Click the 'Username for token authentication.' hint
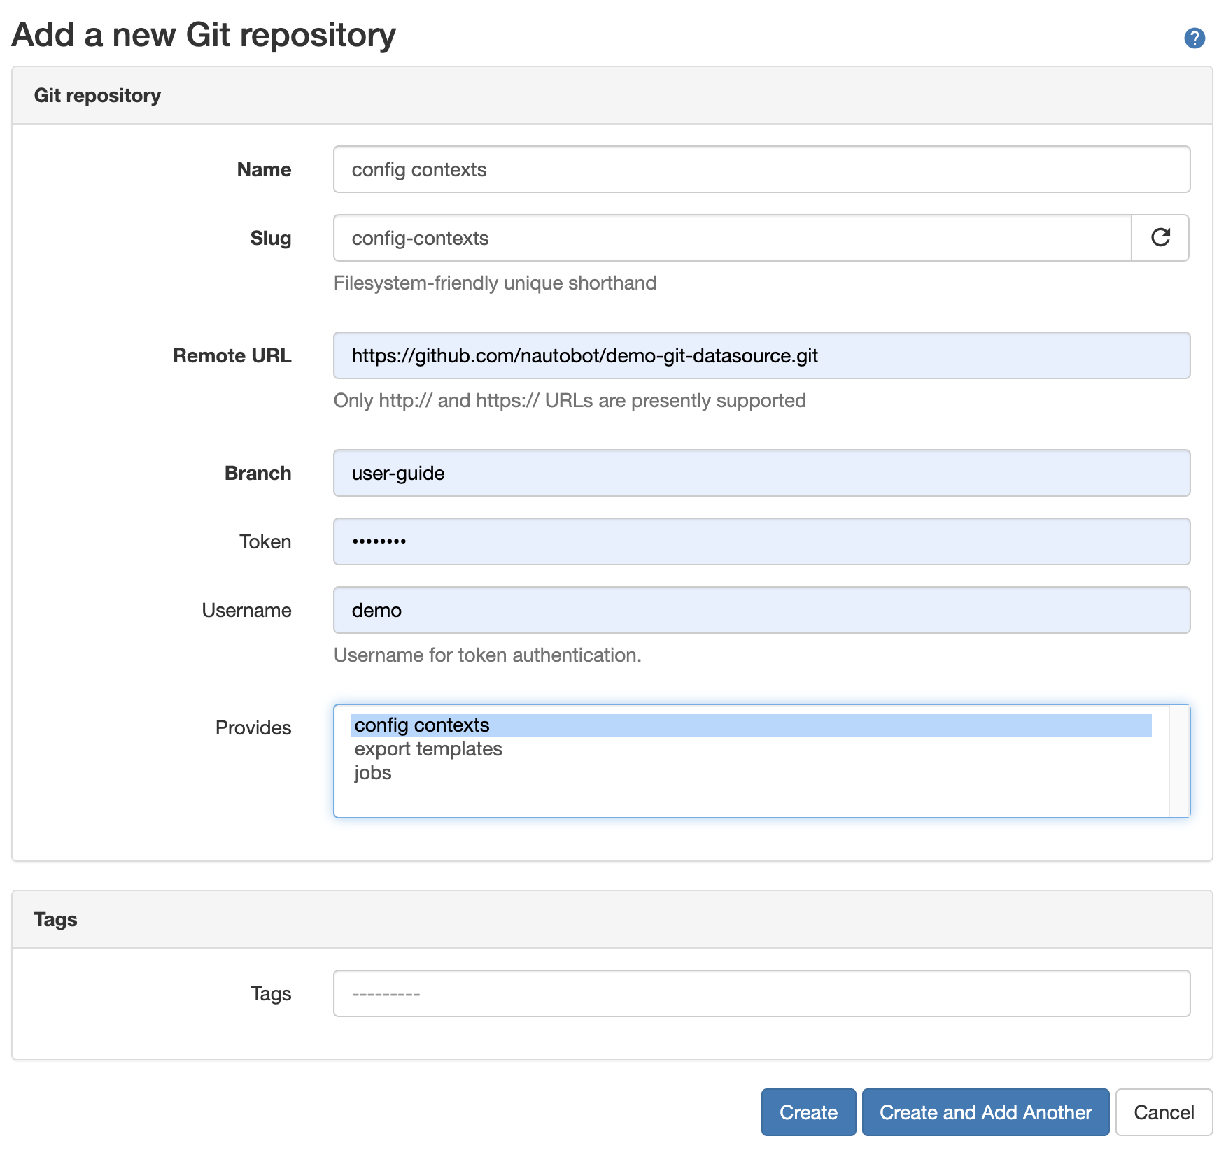1226x1150 pixels. point(487,655)
